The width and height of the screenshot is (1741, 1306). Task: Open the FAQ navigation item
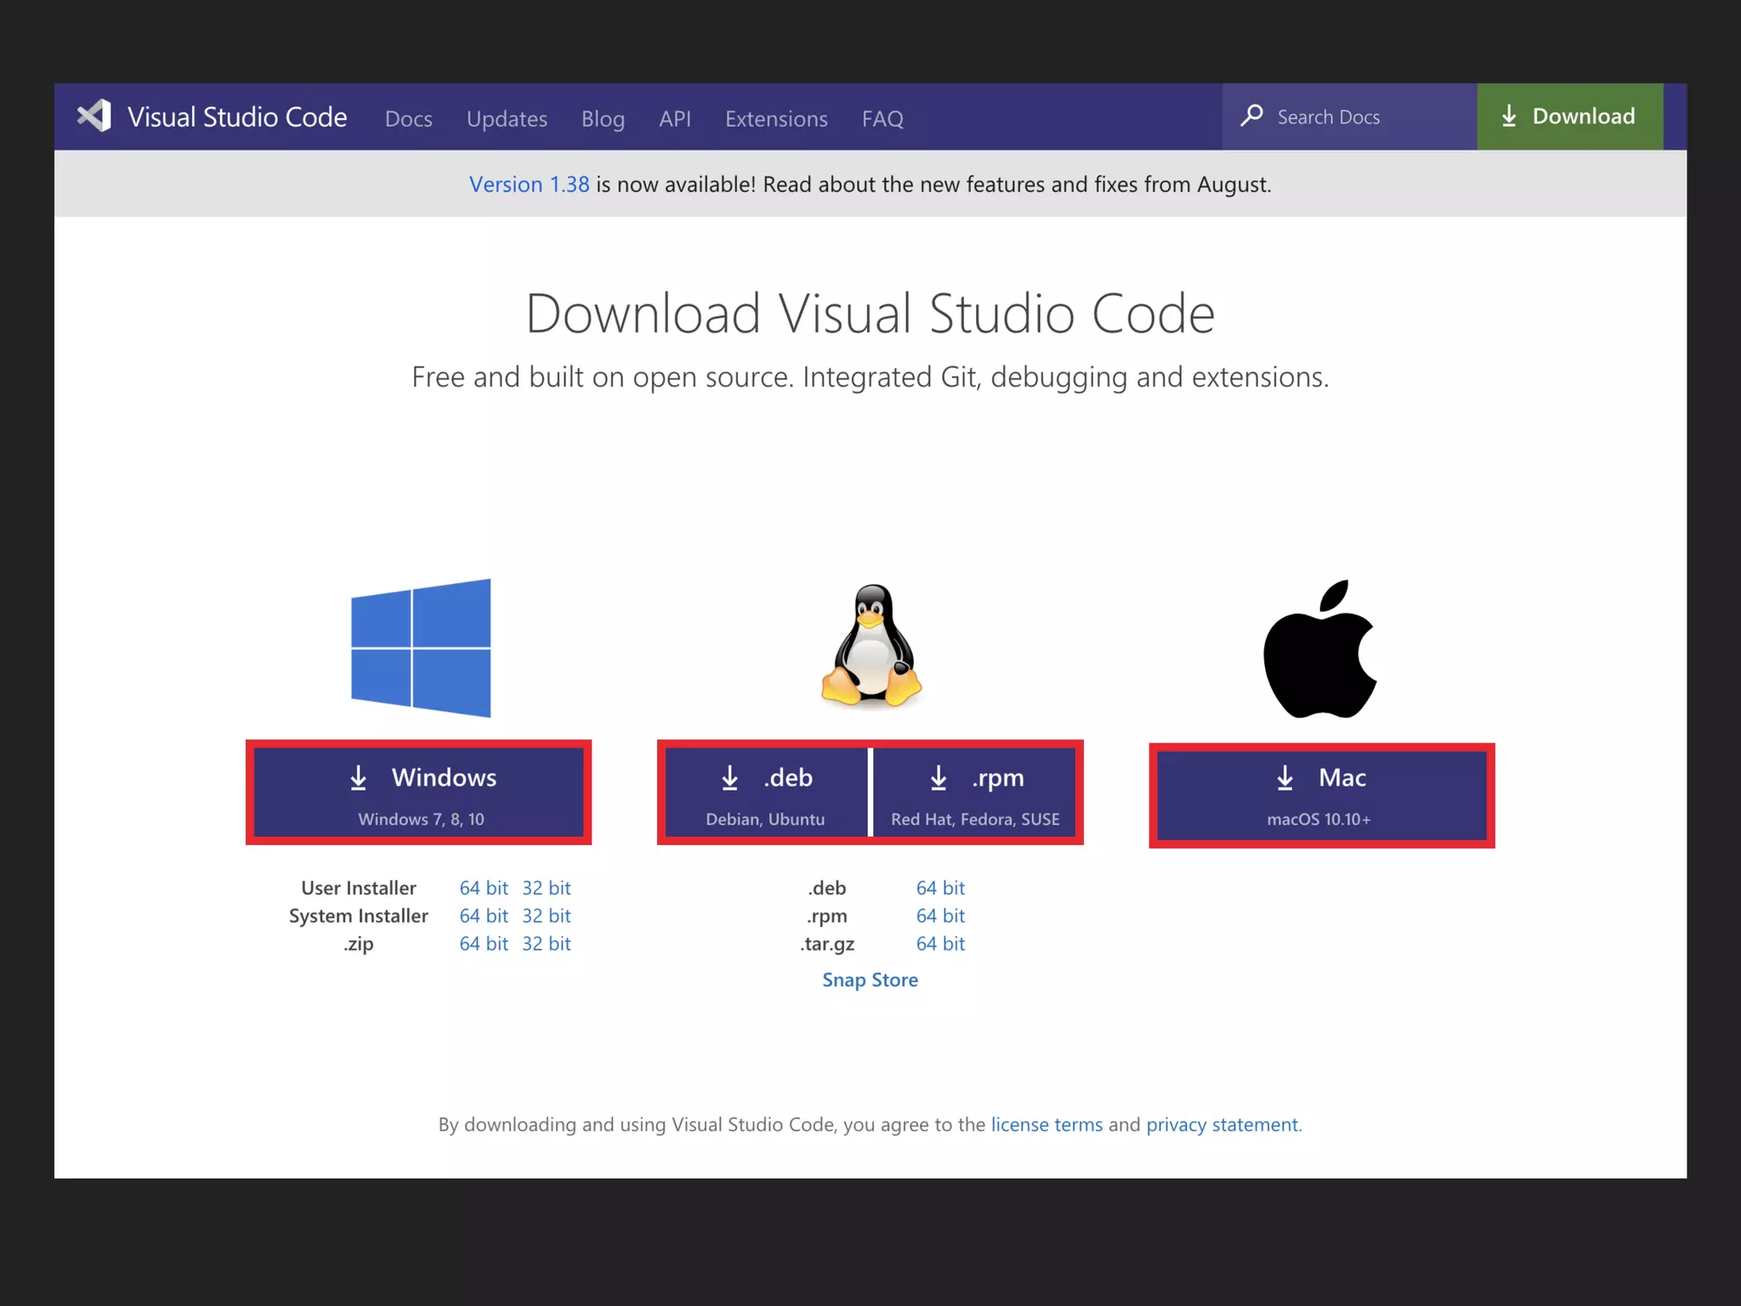point(882,119)
